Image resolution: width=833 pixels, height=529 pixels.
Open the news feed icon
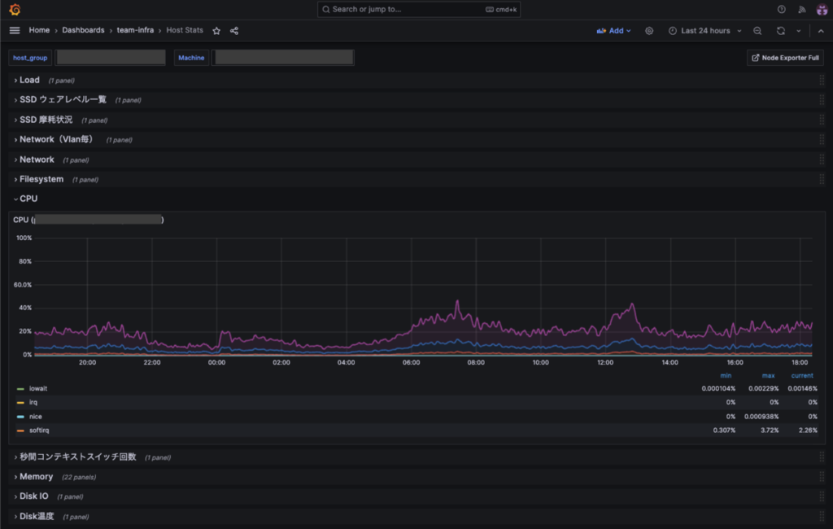coord(801,9)
